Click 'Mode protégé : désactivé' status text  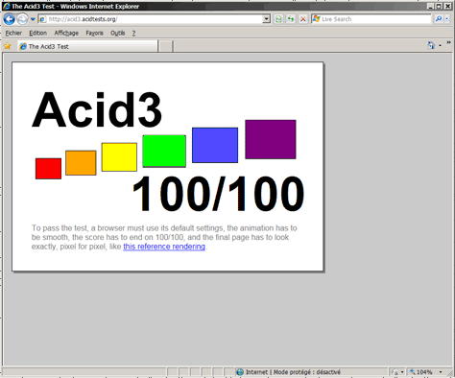click(x=307, y=372)
